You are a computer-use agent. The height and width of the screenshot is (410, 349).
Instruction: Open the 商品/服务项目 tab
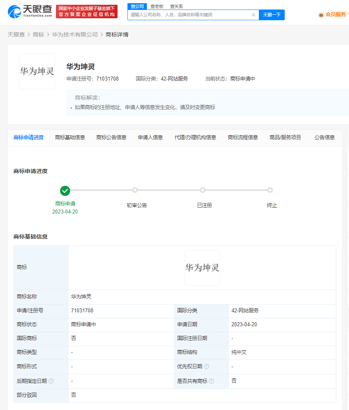coord(285,137)
